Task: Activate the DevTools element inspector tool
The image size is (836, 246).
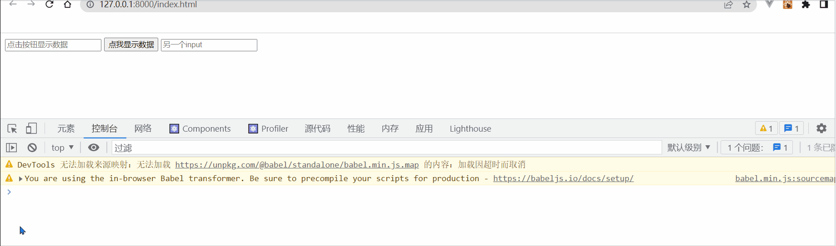Action: [x=12, y=128]
